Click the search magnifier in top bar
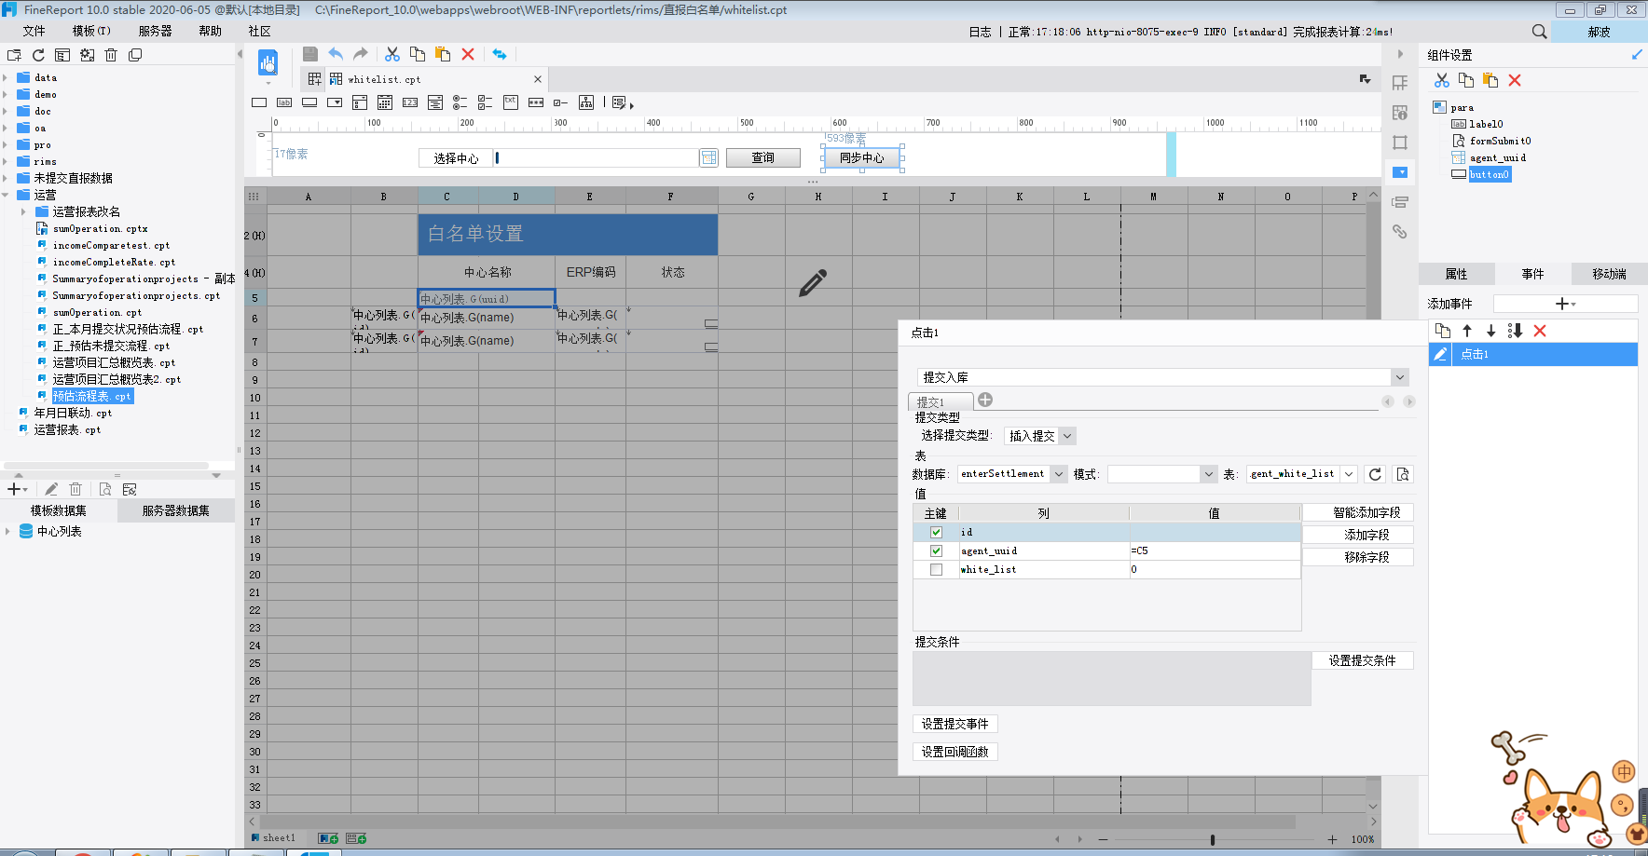The width and height of the screenshot is (1648, 856). 1539,32
